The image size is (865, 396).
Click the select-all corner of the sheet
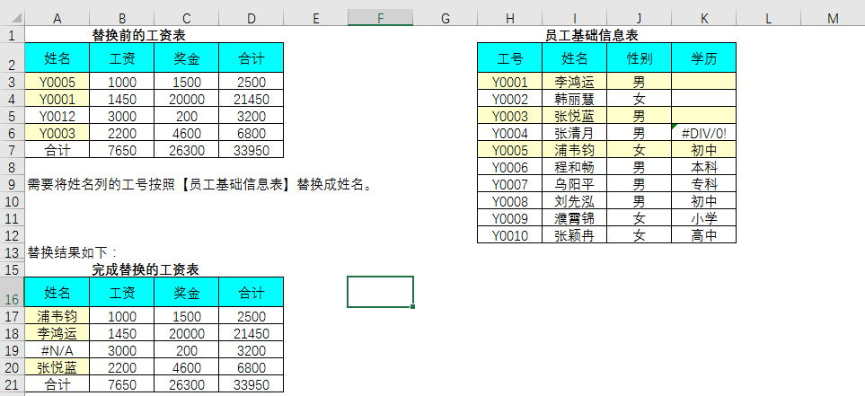tap(12, 18)
